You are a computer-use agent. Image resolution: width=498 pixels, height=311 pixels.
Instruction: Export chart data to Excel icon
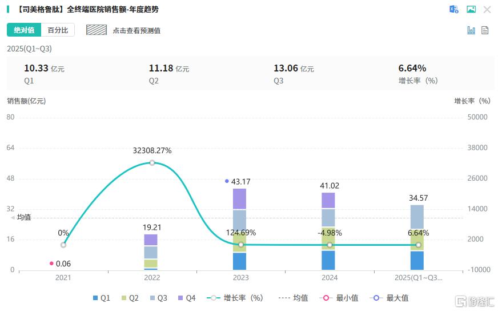[454, 9]
